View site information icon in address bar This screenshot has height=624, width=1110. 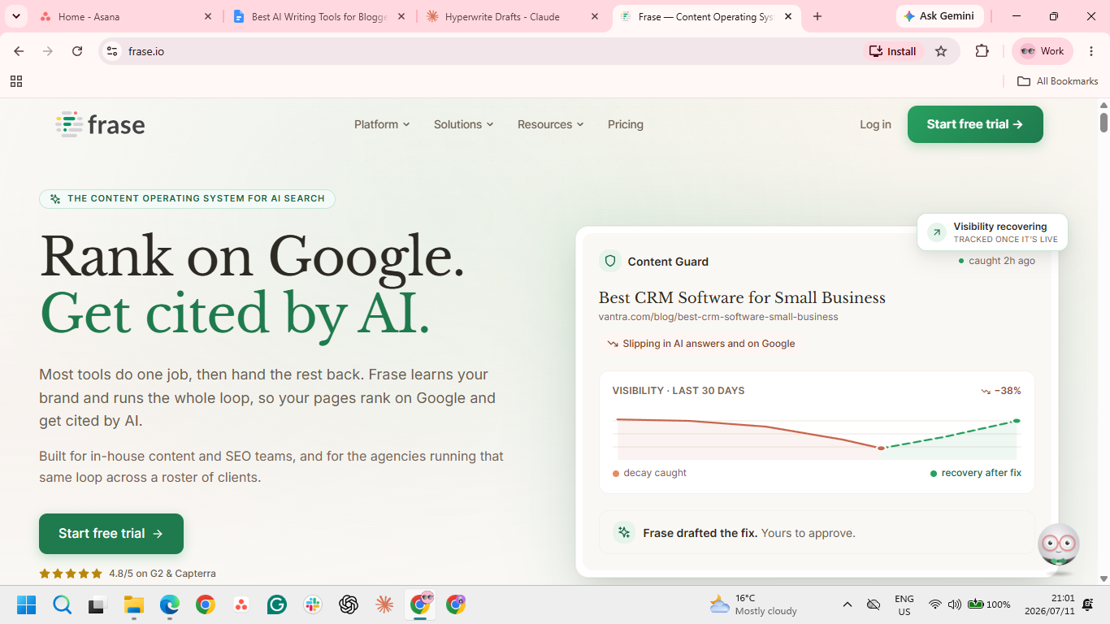113,51
